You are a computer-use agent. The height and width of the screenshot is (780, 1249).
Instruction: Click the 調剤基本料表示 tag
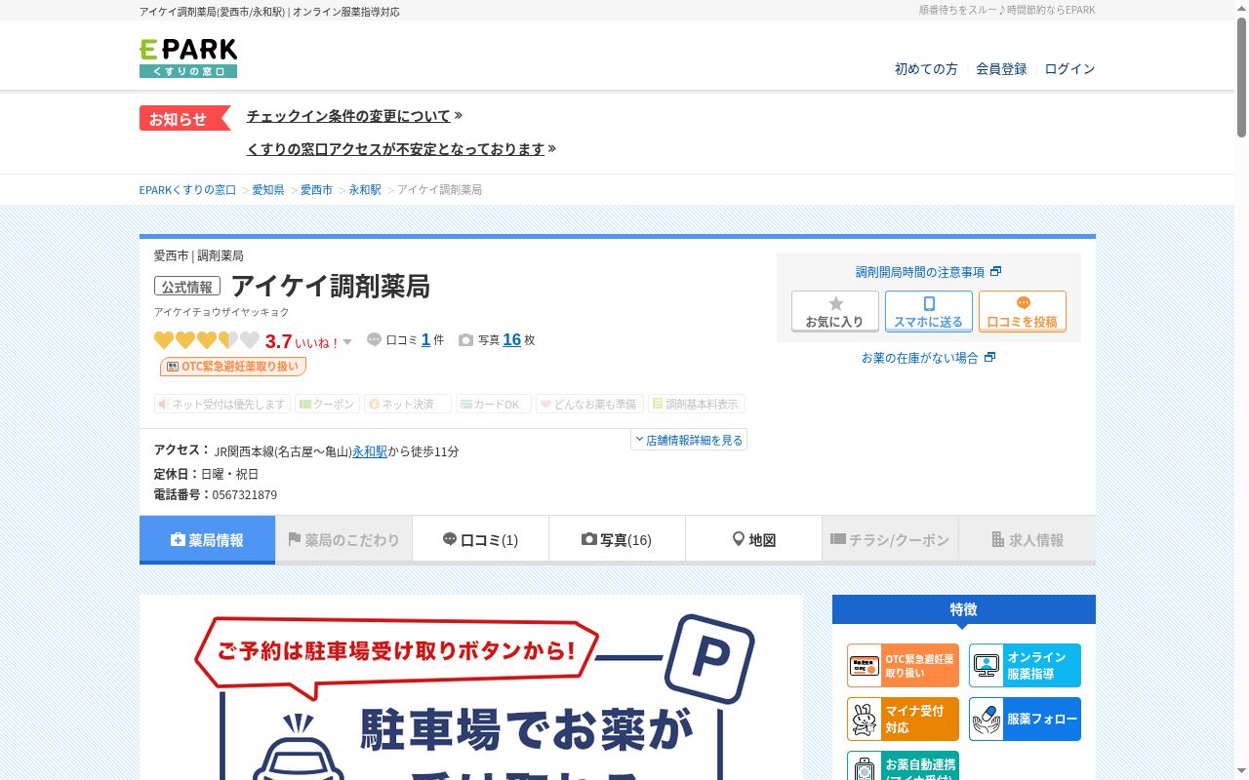pyautogui.click(x=697, y=404)
